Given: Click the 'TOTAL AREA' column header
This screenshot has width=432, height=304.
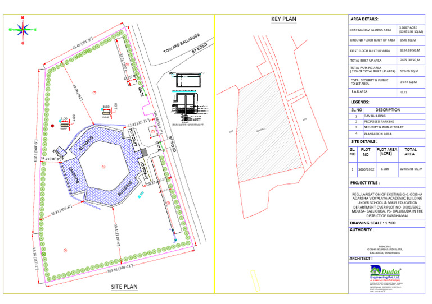Looking at the screenshot, I should (410, 151).
